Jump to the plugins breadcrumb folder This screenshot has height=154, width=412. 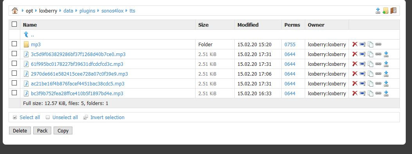point(87,11)
